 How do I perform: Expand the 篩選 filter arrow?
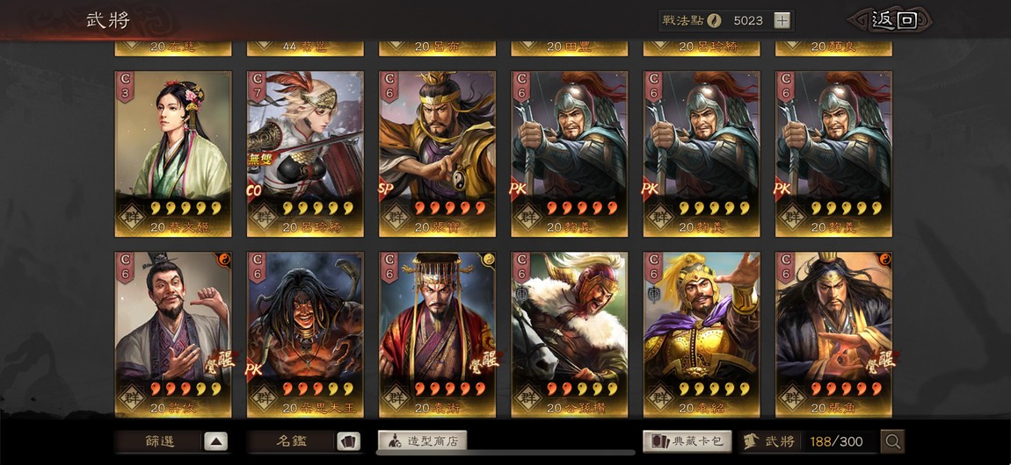click(216, 442)
